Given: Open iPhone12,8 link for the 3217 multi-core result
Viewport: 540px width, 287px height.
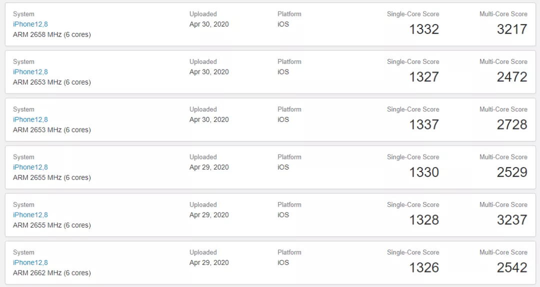Looking at the screenshot, I should (x=30, y=24).
